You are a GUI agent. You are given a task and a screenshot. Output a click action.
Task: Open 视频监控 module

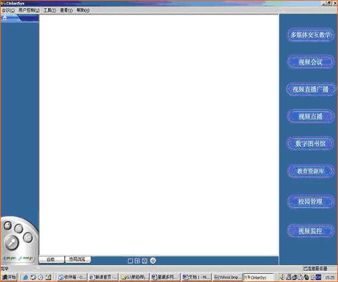tap(310, 231)
